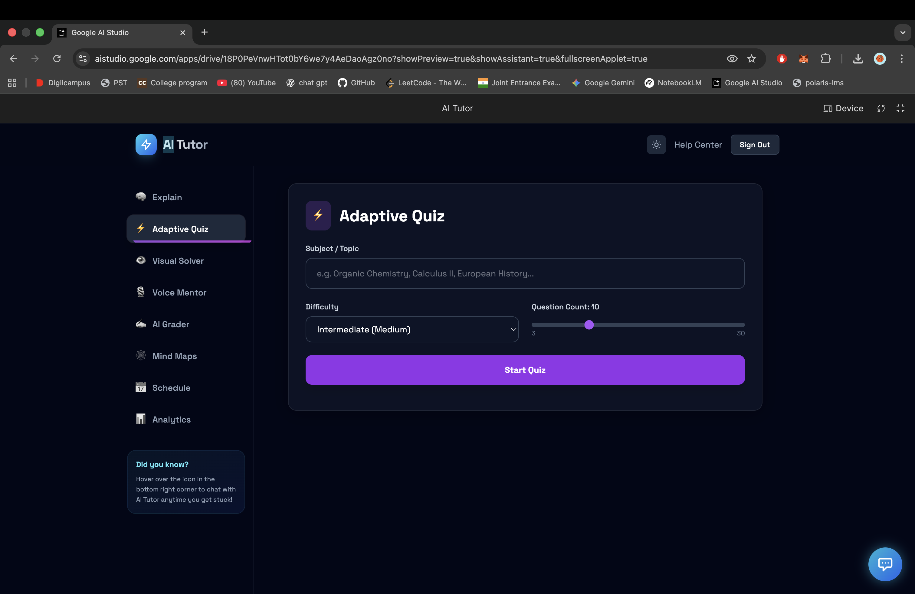
Task: Open the browser extensions puzzle icon
Action: pos(825,58)
